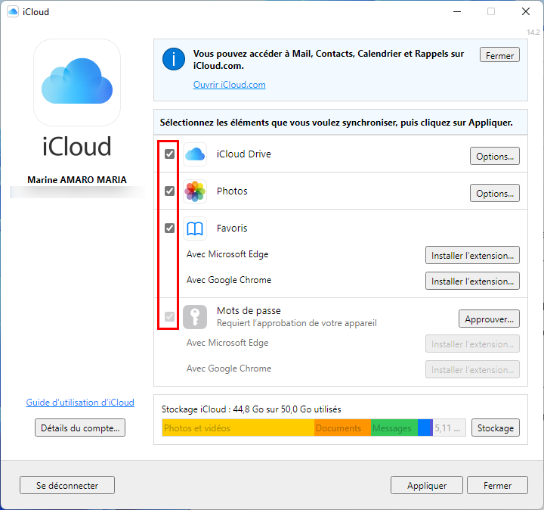Click Détails du compte button
544x510 pixels.
click(80, 428)
